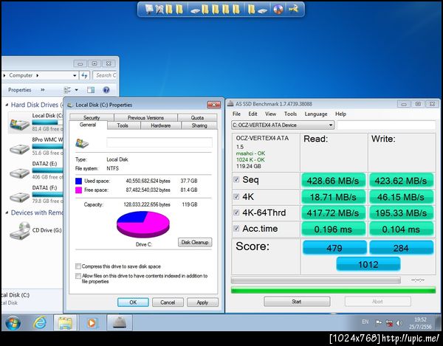The image size is (443, 346).
Task: Launch Internet Explorer from the taskbar
Action: (x=40, y=323)
